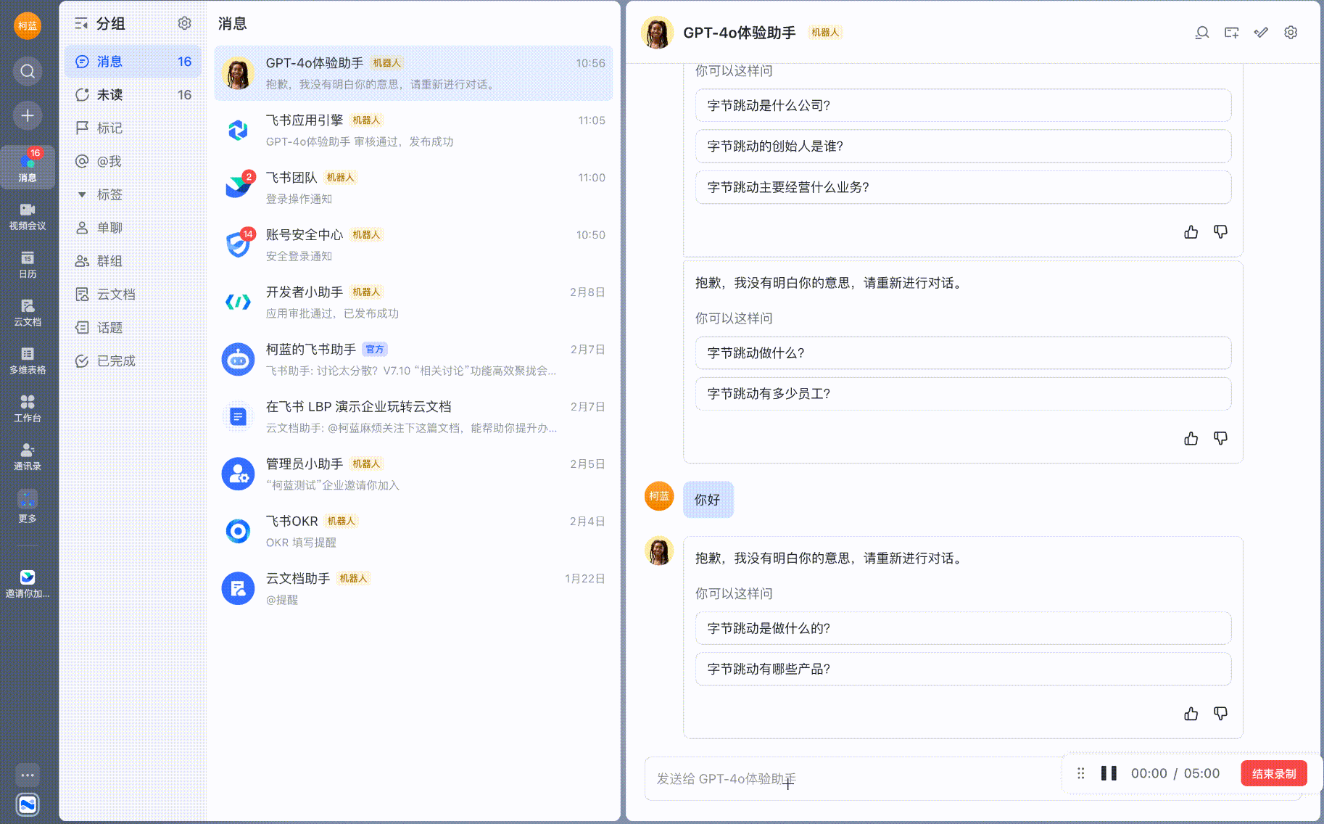
Task: Select the 群组 filter
Action: pyautogui.click(x=133, y=261)
